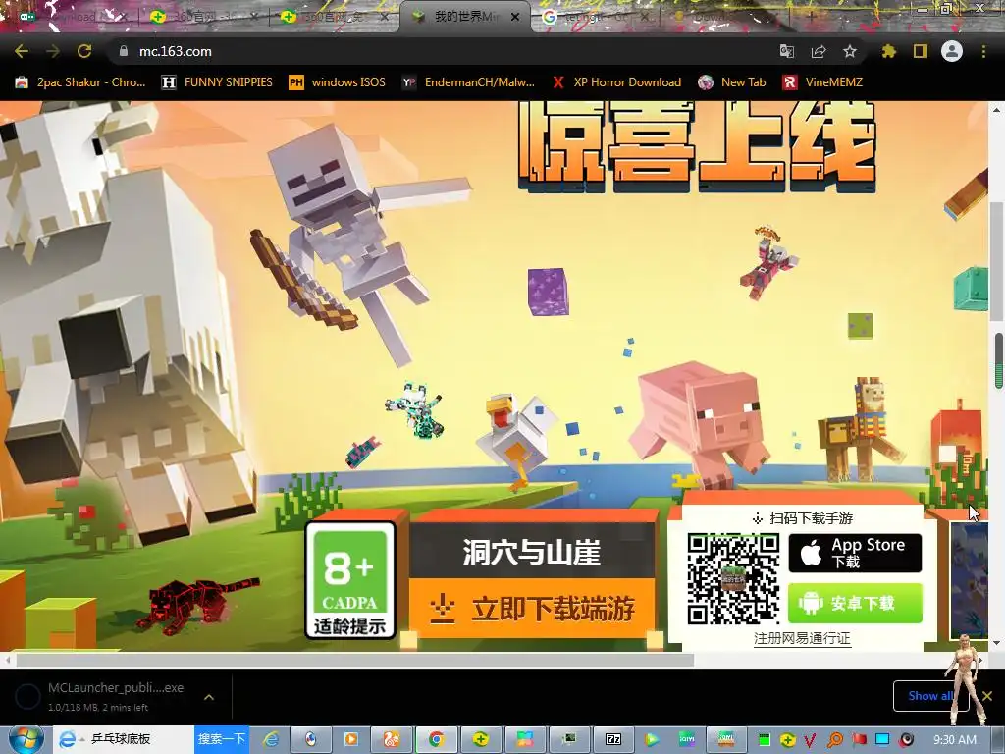View site info via the lock icon
1005x754 pixels.
(123, 51)
